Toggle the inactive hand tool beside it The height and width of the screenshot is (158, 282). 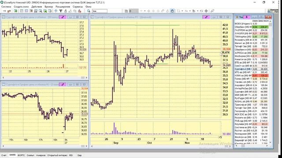(167, 11)
